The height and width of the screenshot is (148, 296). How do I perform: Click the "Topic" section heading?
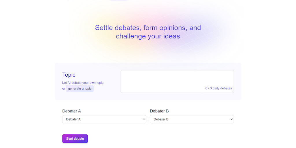[69, 75]
